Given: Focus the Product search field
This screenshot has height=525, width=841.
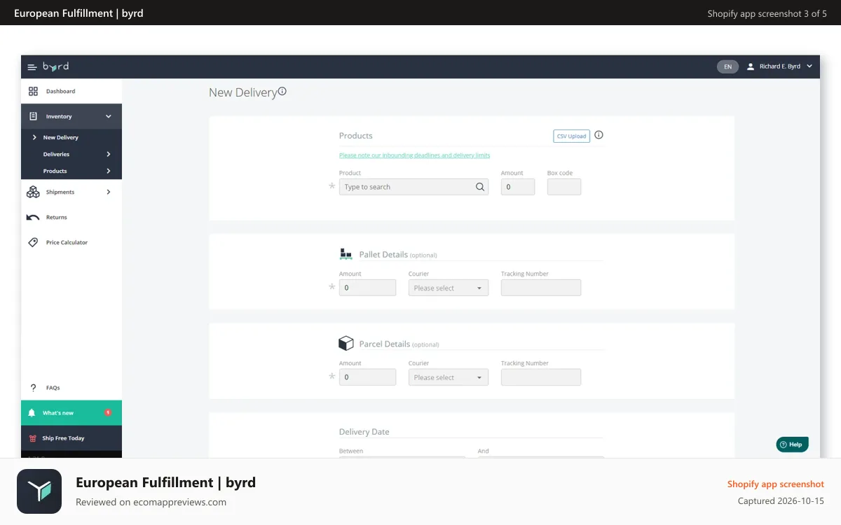Looking at the screenshot, I should pyautogui.click(x=414, y=187).
